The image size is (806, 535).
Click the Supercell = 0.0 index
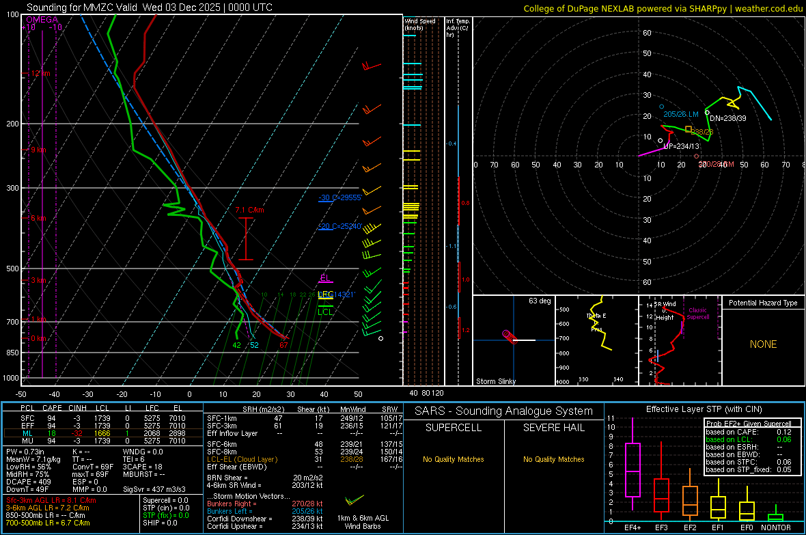pyautogui.click(x=165, y=500)
